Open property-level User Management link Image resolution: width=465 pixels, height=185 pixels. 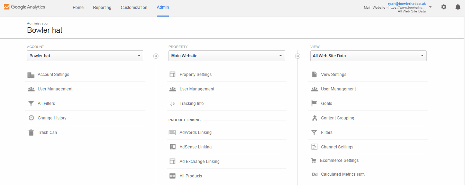point(197,89)
